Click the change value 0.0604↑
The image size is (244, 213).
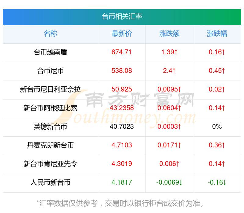tap(169, 108)
